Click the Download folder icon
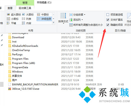Image resolution: width=131 pixels, height=106 pixels. 10,37
